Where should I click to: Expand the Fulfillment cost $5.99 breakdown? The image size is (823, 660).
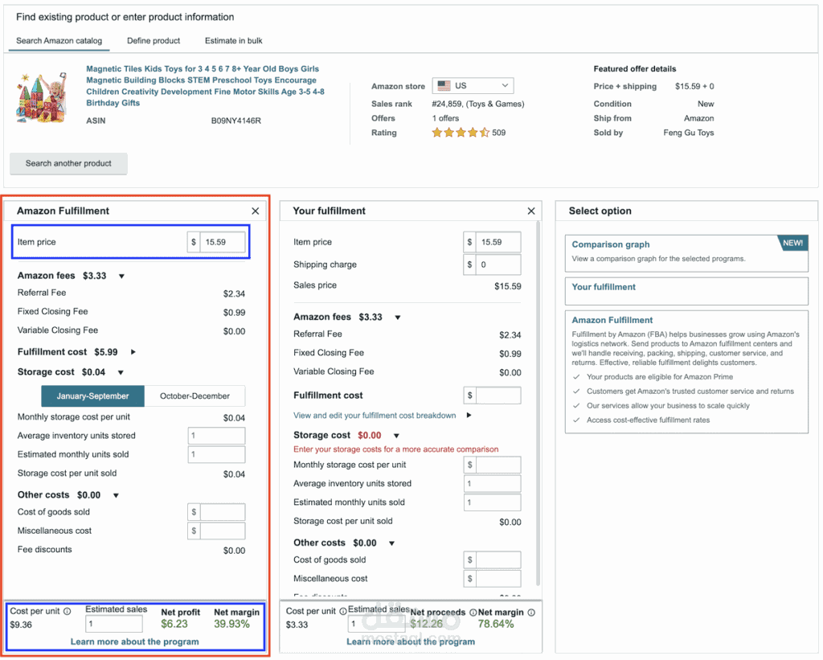pos(133,352)
